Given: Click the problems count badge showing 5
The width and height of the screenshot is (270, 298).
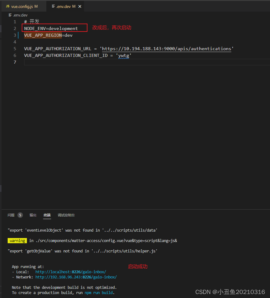Looking at the screenshot, I should click(x=20, y=215).
